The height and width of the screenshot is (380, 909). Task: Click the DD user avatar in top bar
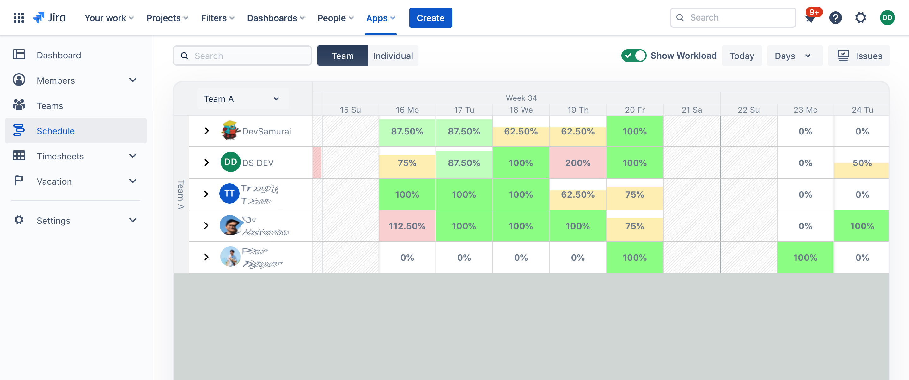tap(887, 18)
